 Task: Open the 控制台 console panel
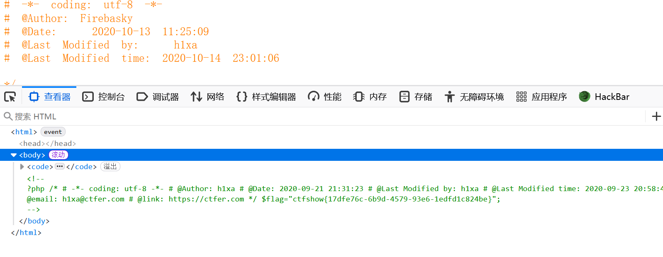point(103,96)
